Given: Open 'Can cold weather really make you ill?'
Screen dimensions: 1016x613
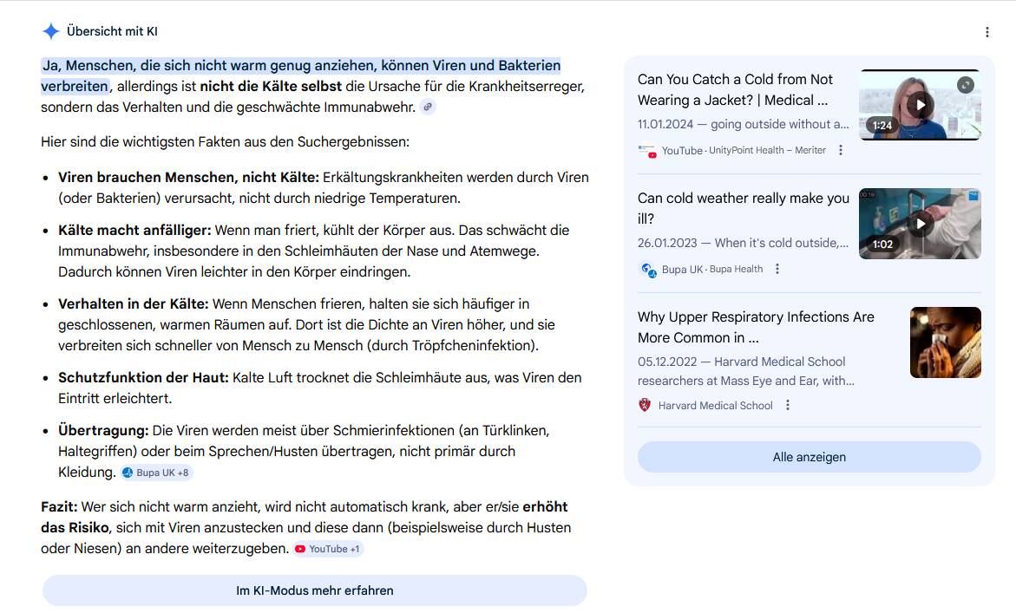Looking at the screenshot, I should 743,208.
